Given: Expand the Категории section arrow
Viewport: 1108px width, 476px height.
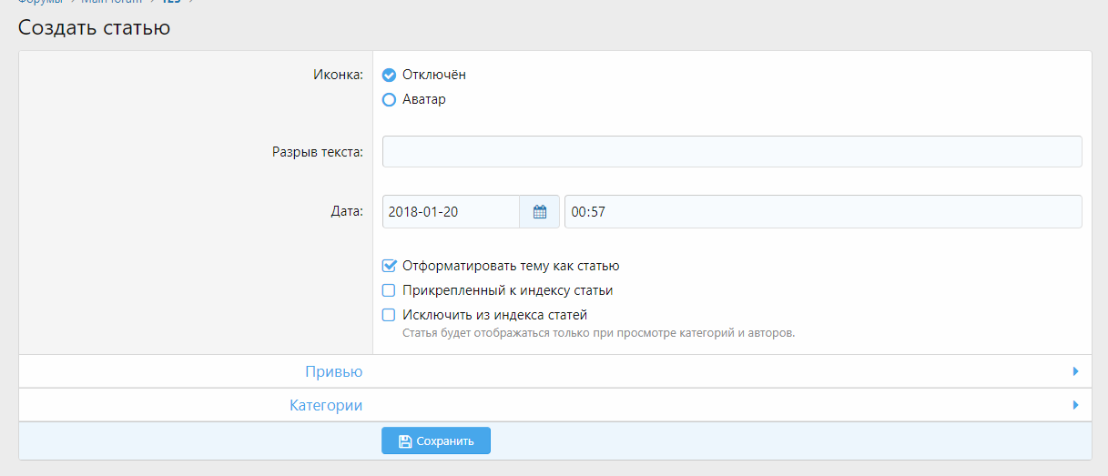Looking at the screenshot, I should point(1075,405).
